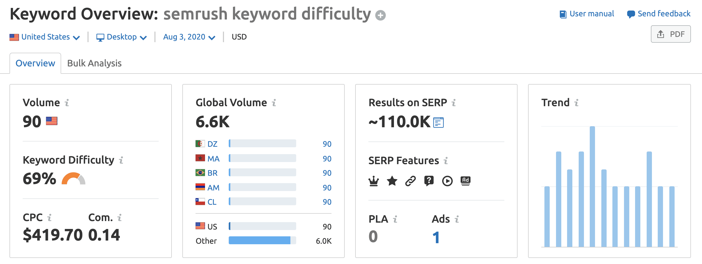Click the crown SERP feature icon

[374, 181]
